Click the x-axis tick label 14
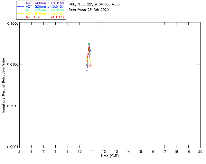This screenshot has height=164, width=206. click(x=128, y=152)
